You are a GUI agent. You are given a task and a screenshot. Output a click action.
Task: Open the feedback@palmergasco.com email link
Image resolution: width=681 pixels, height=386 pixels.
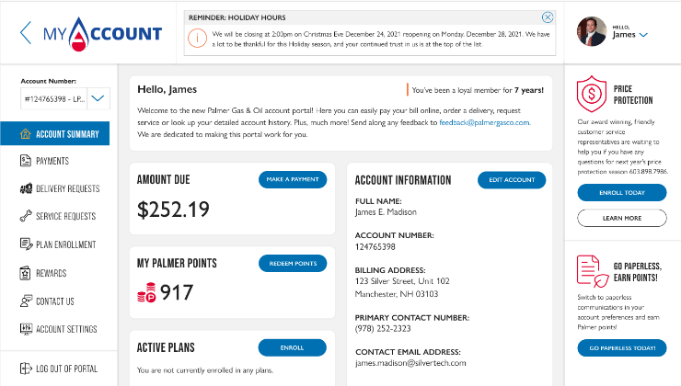(x=484, y=122)
